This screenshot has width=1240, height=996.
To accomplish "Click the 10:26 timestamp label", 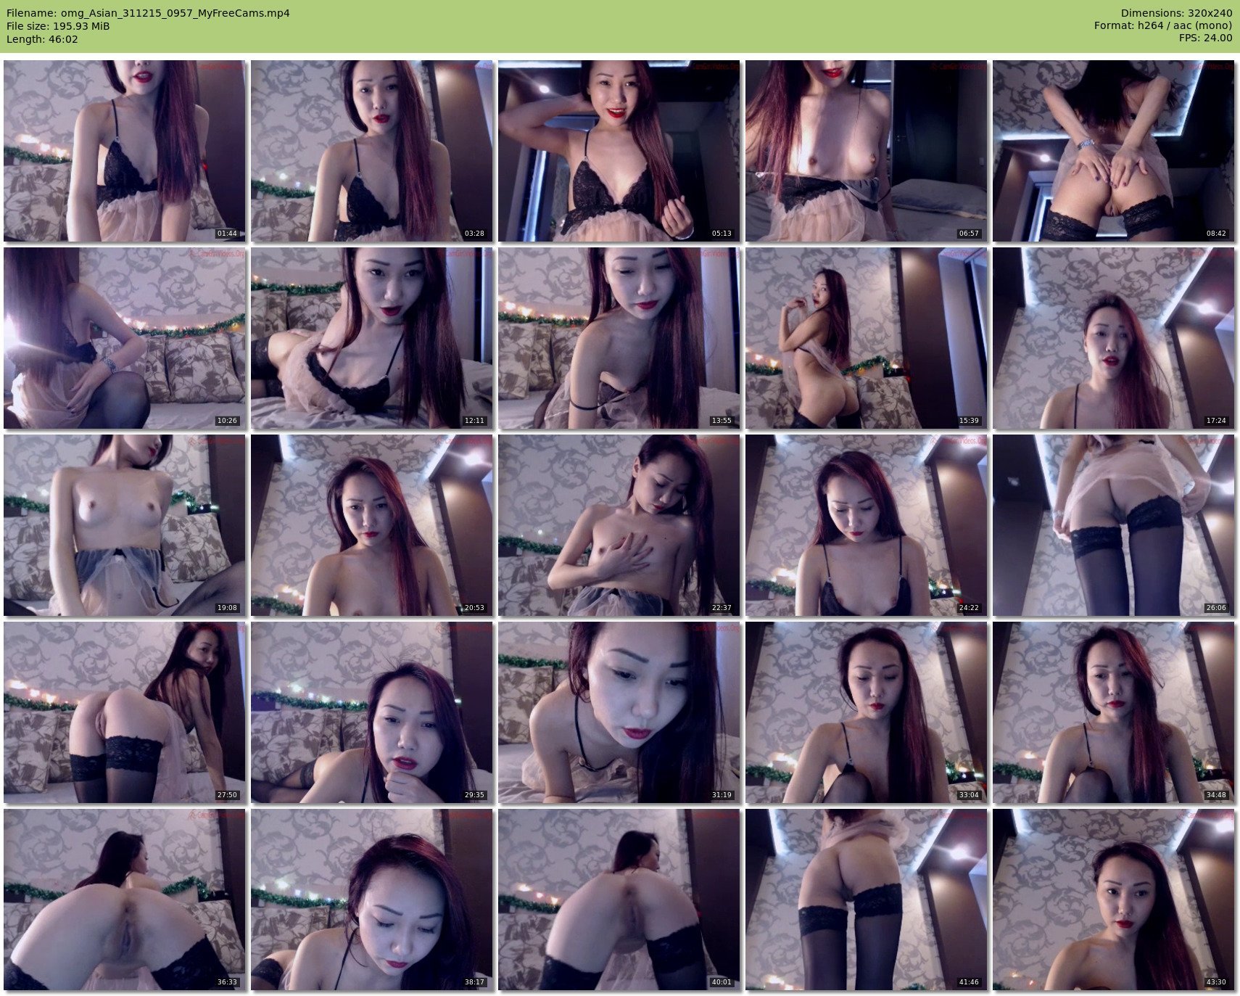I will coord(227,421).
